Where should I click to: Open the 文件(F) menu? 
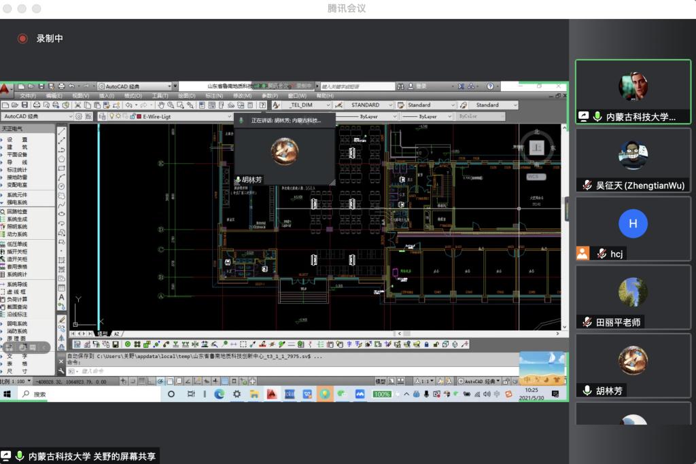pyautogui.click(x=28, y=96)
